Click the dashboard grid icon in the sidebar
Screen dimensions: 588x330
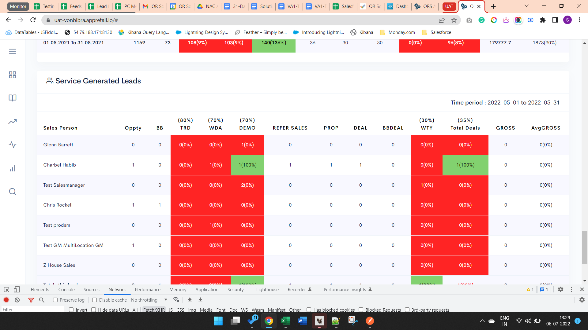(13, 75)
